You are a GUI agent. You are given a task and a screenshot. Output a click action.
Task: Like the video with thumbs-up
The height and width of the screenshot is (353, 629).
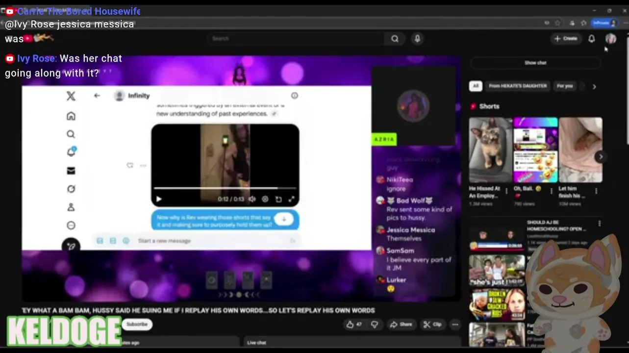[x=353, y=325]
